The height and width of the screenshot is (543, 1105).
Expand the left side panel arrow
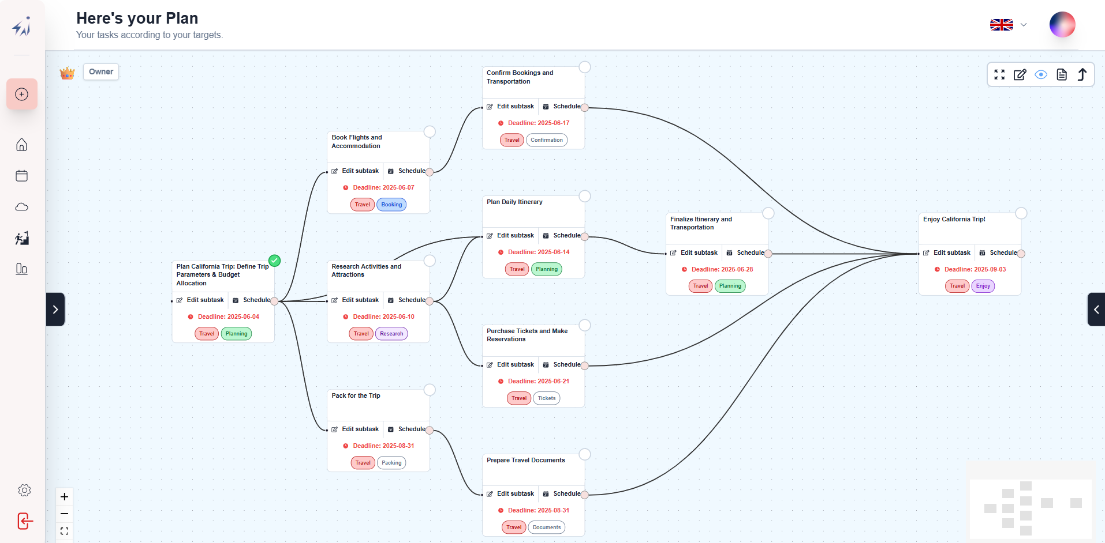tap(55, 310)
